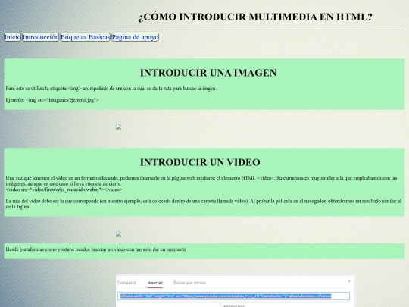
Task: Click the example line 'Ejemplo: <img src="imagenes/ejemplo.jpg">'
Action: pyautogui.click(x=52, y=100)
